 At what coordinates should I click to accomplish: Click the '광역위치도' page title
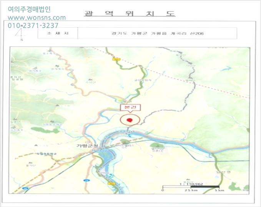(x=130, y=13)
